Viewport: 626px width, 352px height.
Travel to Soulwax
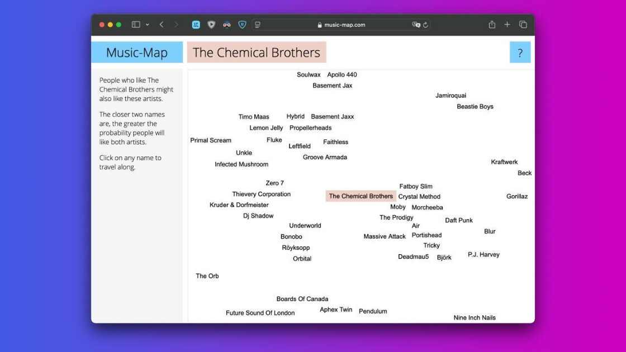click(x=309, y=75)
